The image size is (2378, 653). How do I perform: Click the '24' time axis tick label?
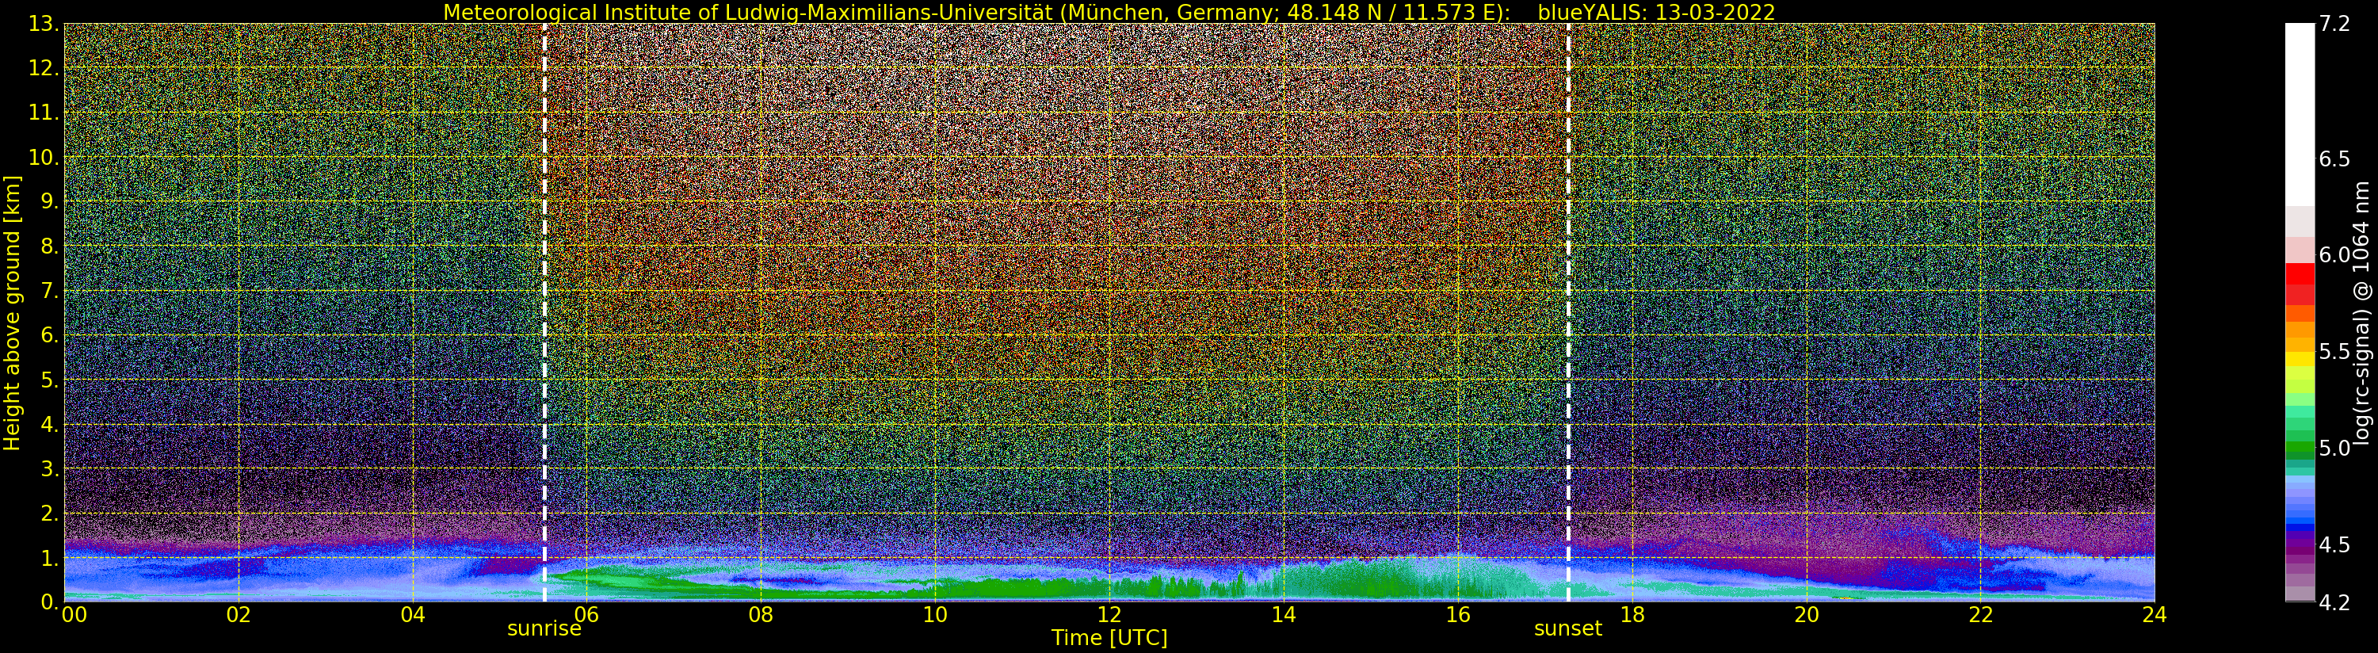(2155, 614)
